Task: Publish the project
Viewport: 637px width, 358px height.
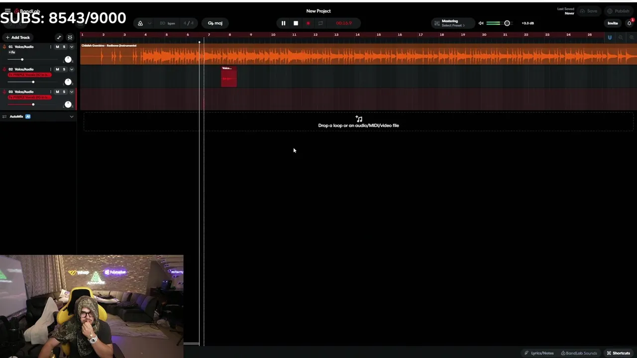Action: 618,11
